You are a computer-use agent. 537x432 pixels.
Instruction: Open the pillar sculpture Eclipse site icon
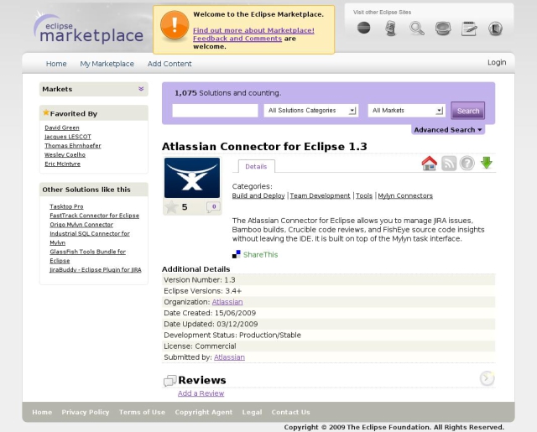[x=390, y=28]
